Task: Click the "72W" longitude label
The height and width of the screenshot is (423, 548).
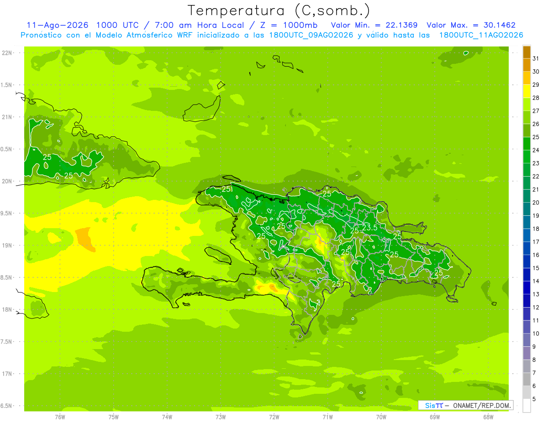Action: tap(274, 417)
